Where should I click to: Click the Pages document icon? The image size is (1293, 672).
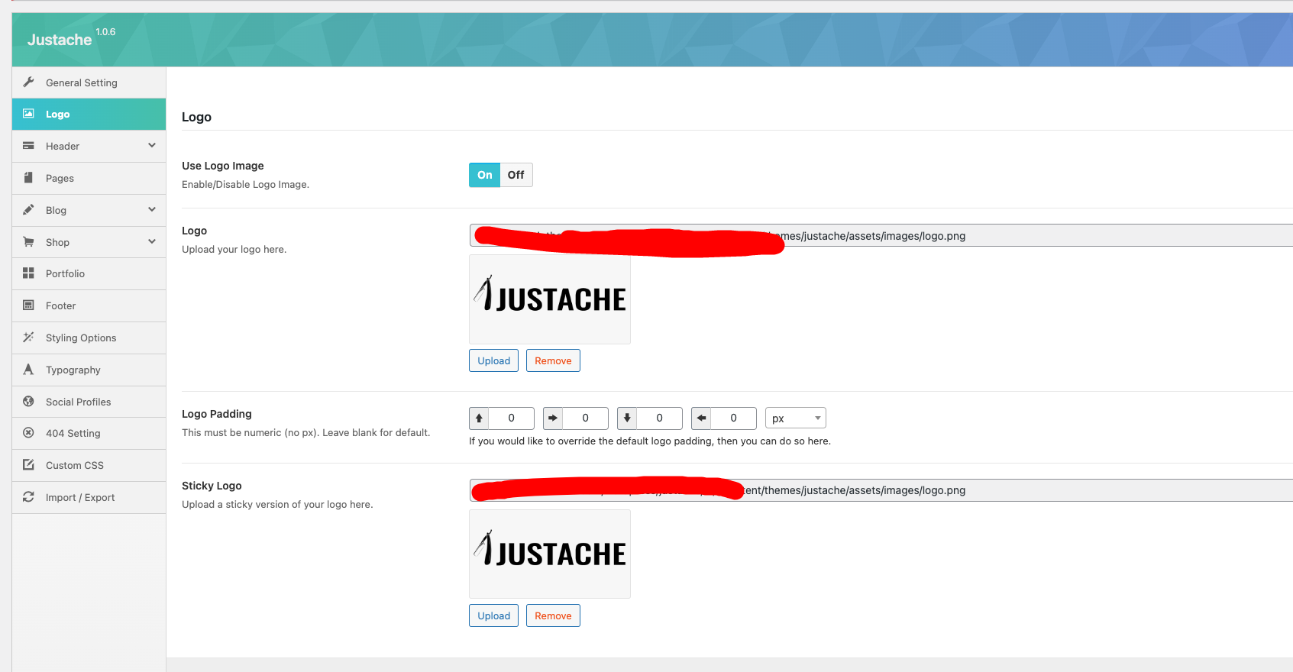pyautogui.click(x=28, y=178)
